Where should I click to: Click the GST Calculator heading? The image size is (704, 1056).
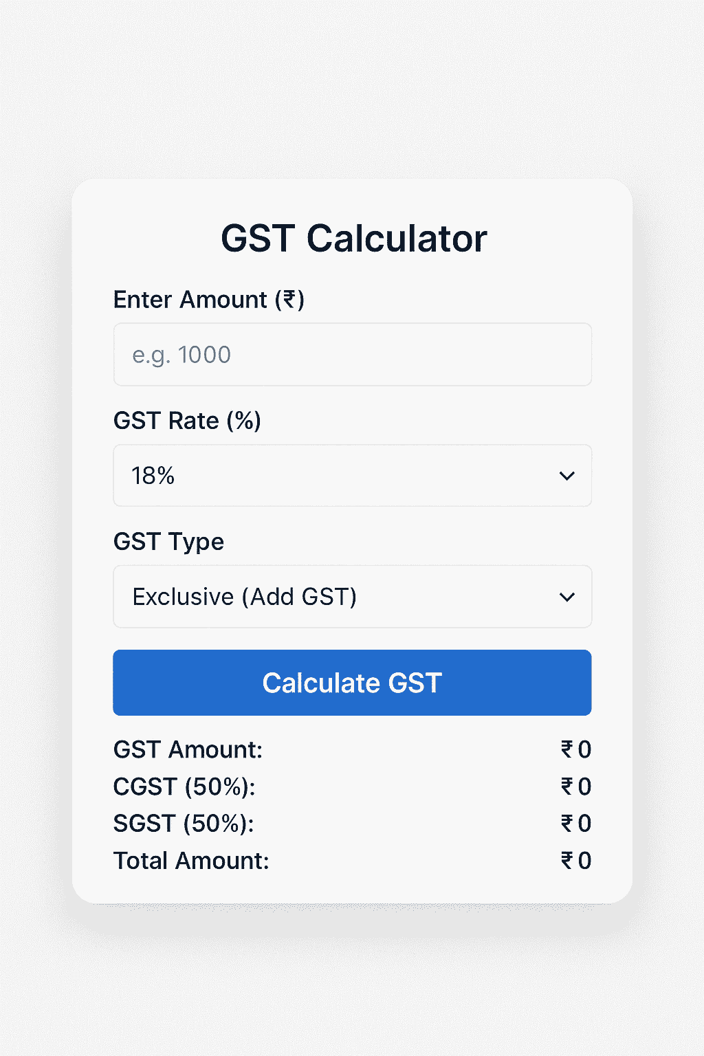coord(353,239)
